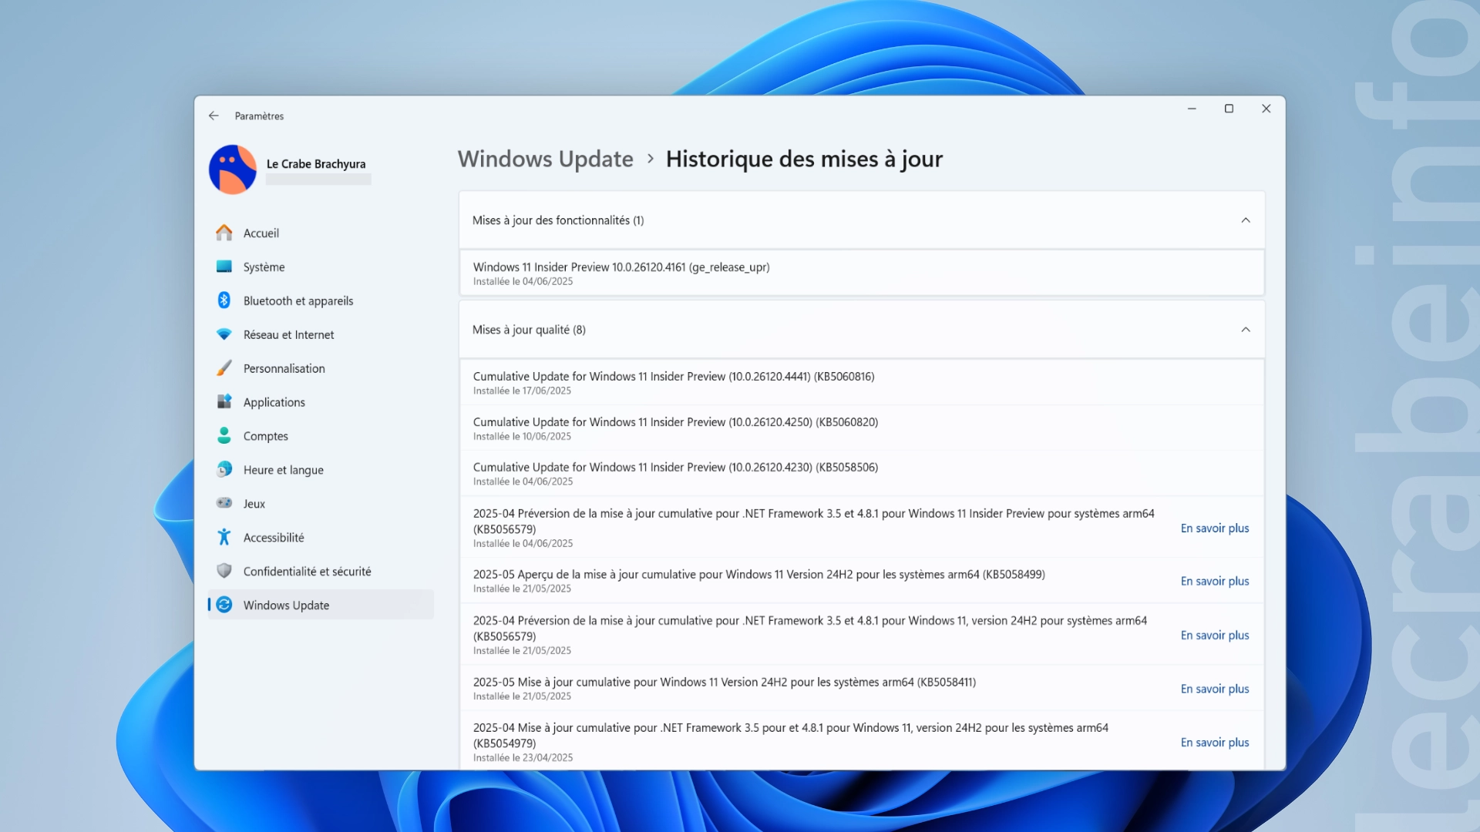1480x832 pixels.
Task: Open Bluetooth et appareils icon
Action: [224, 300]
